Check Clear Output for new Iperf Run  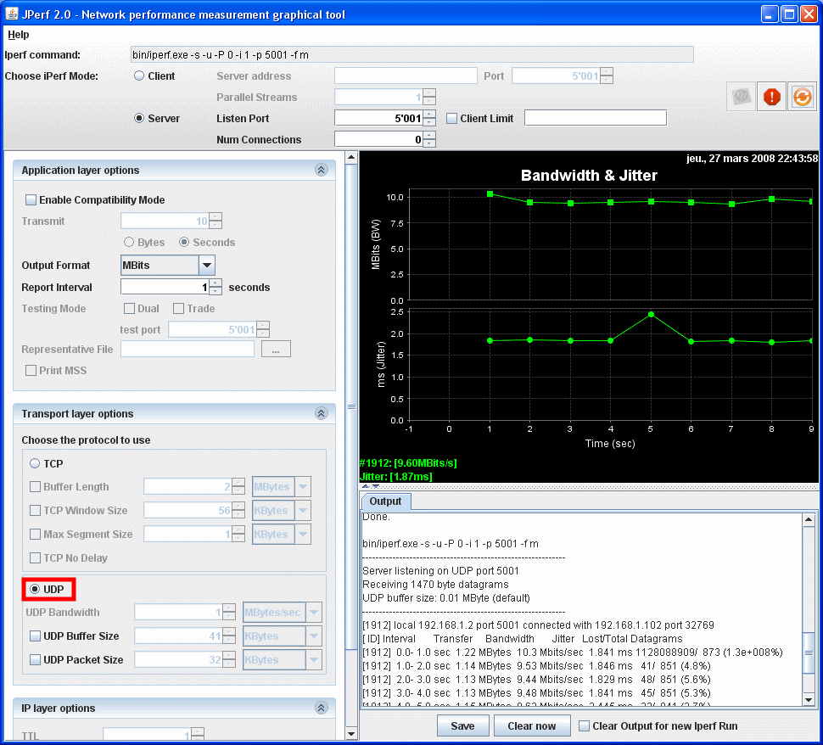tap(584, 725)
